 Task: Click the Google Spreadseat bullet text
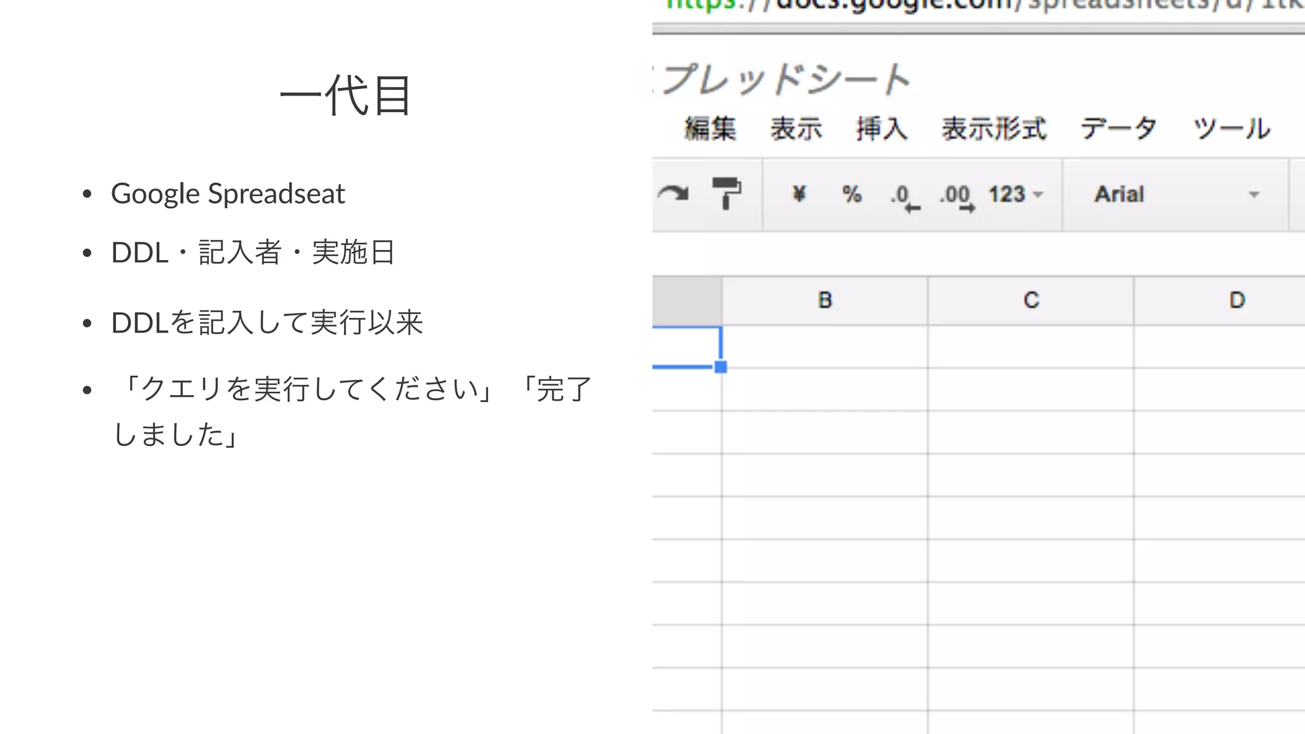[228, 194]
